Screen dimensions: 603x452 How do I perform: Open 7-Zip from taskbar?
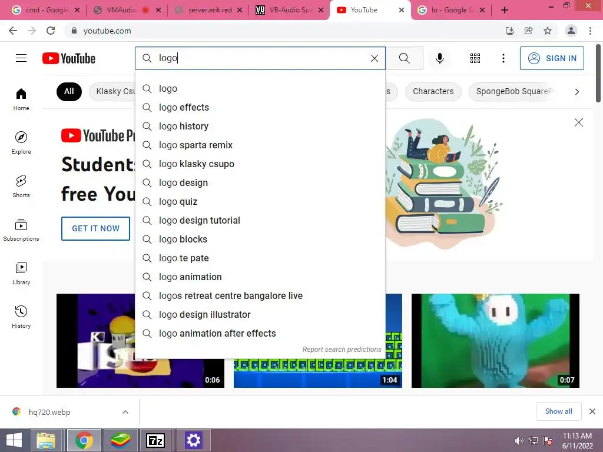(155, 440)
